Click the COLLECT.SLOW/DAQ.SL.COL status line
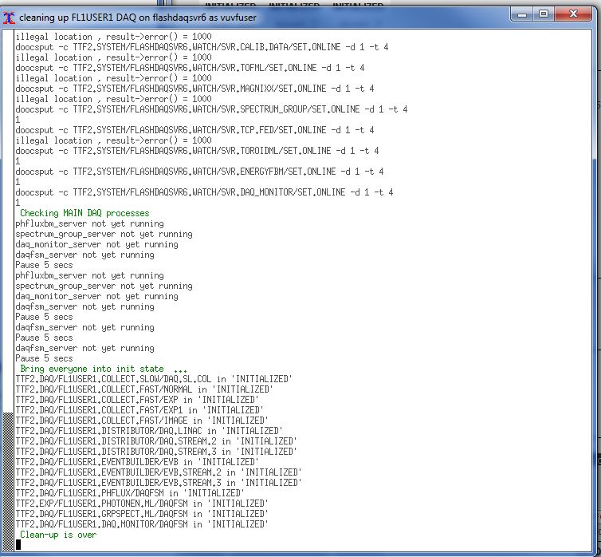The height and width of the screenshot is (557, 601). point(154,379)
